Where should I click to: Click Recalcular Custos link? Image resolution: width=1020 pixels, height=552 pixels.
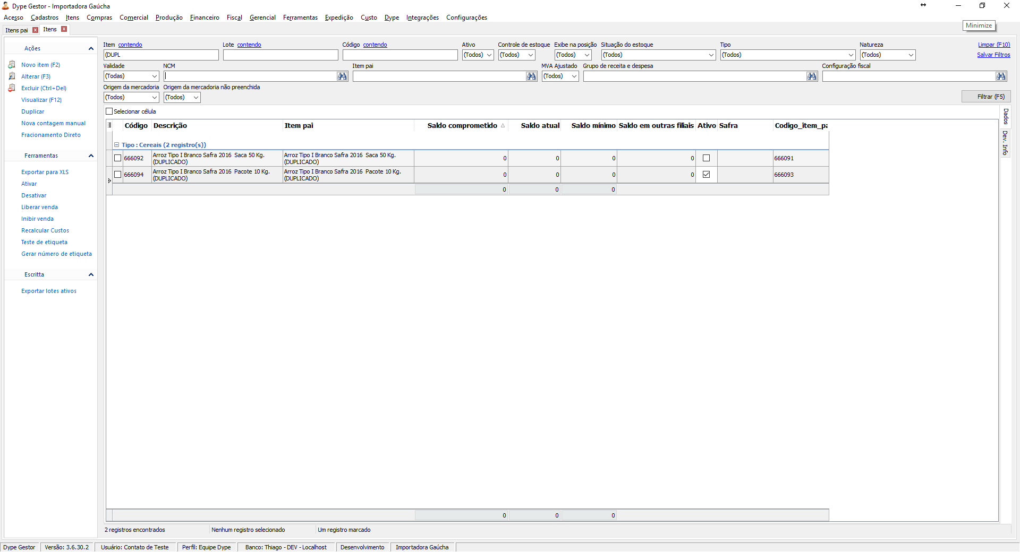pos(45,230)
